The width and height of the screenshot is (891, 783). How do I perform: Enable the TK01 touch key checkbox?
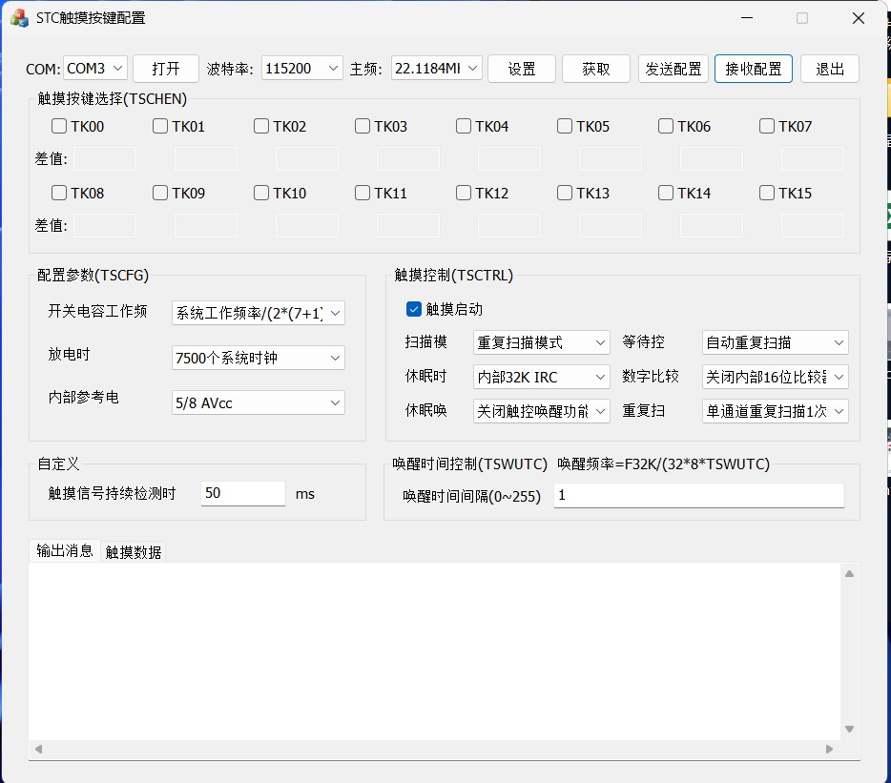coord(160,126)
